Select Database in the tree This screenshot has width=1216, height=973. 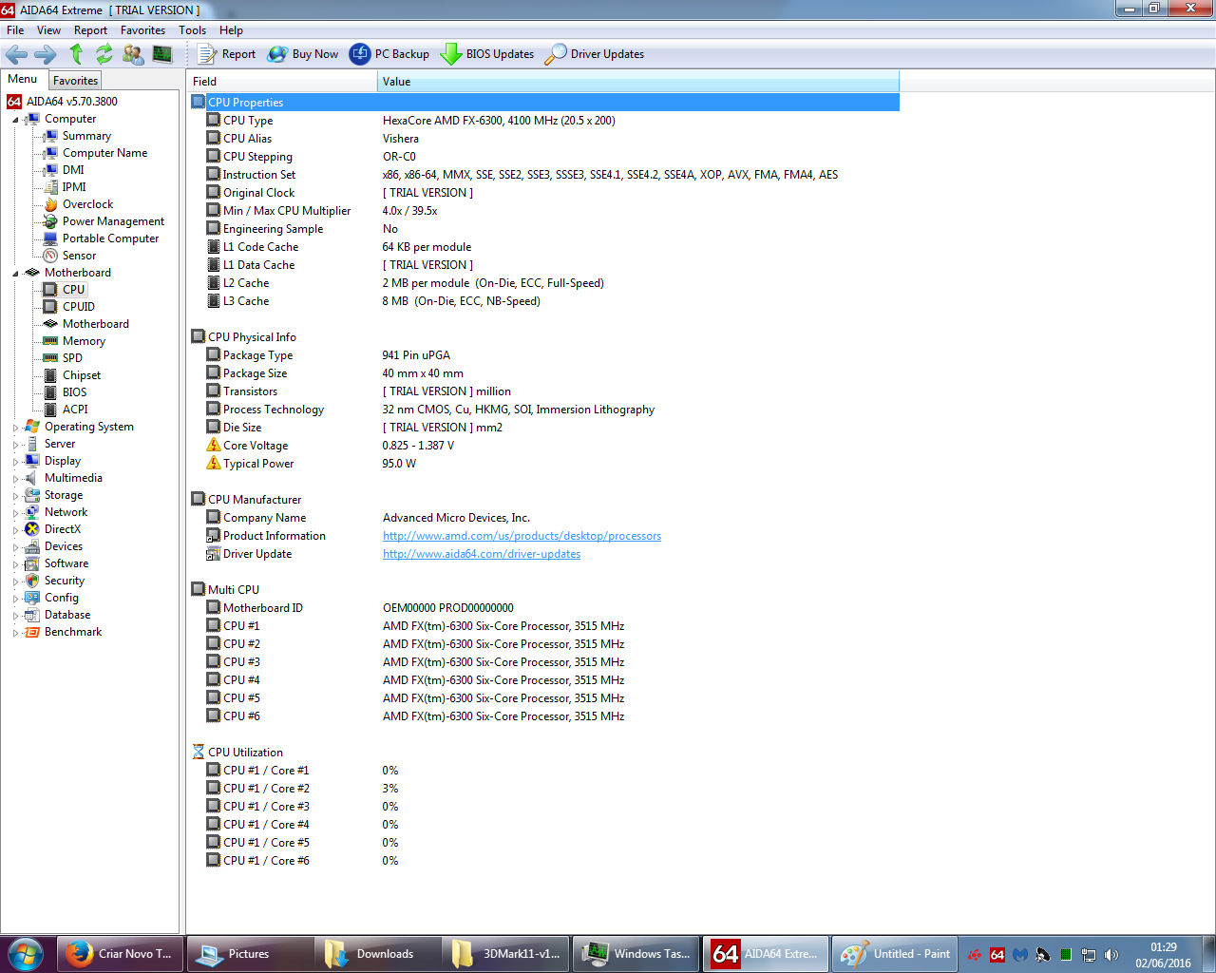coord(67,615)
